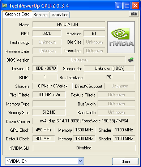Click the NVIDIA logo image
141x167 pixels.
121,37
